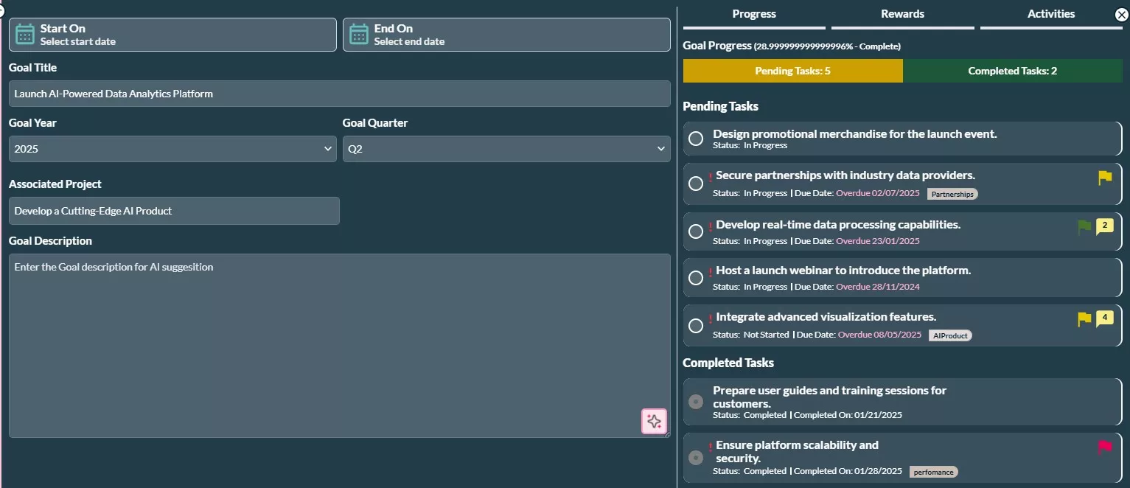Click green flag on Develop real-time task
The width and height of the screenshot is (1130, 488).
[1084, 227]
